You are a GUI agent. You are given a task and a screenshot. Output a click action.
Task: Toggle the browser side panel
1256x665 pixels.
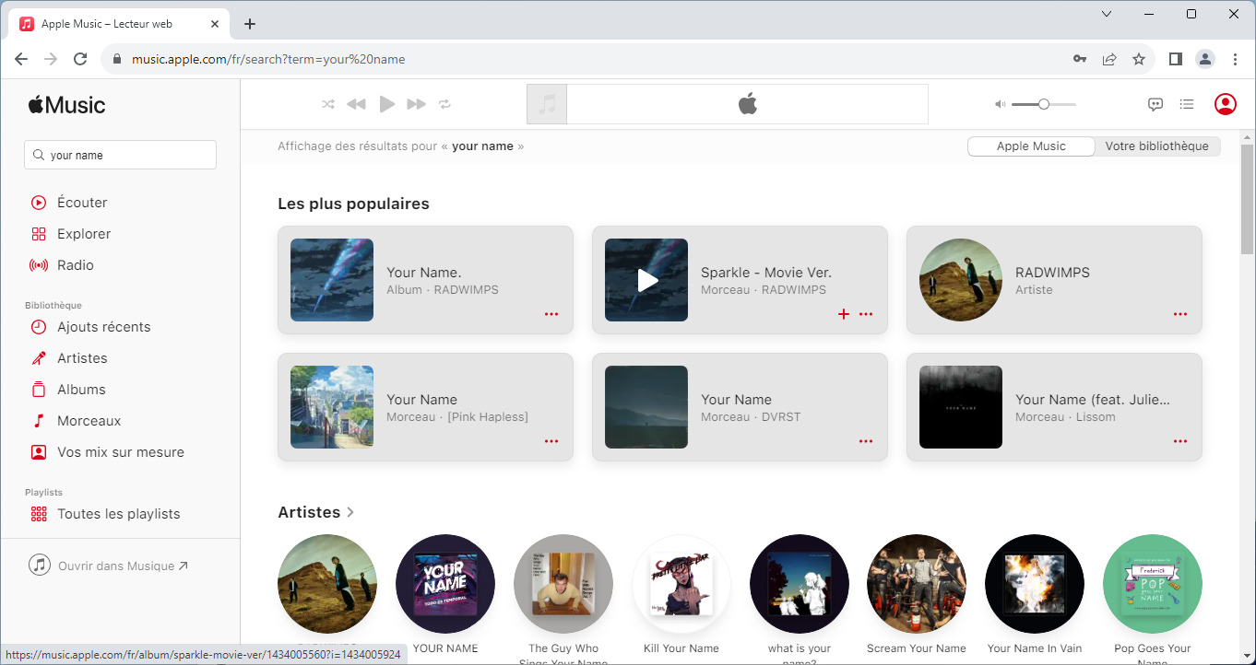pos(1175,59)
